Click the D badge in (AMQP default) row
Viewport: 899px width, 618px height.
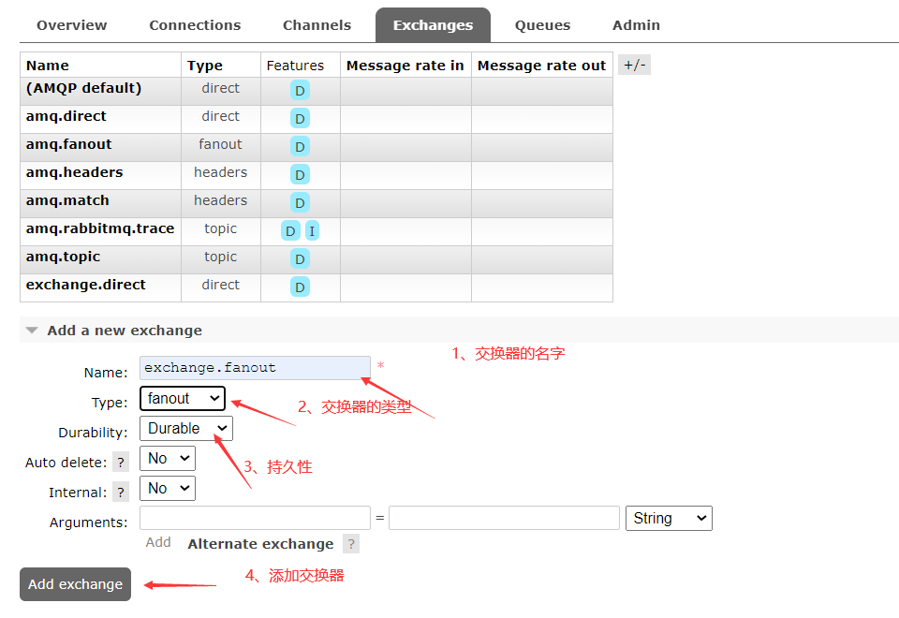(x=300, y=91)
